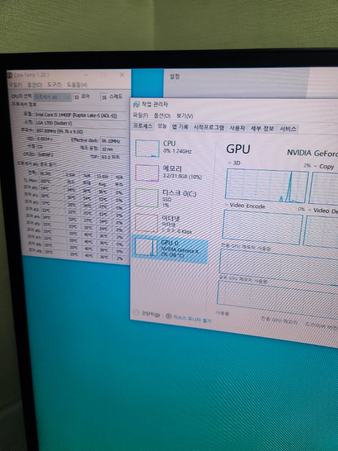Image resolution: width=338 pixels, height=451 pixels.
Task: Click the 코어 #0 row label
Action: coord(32,188)
